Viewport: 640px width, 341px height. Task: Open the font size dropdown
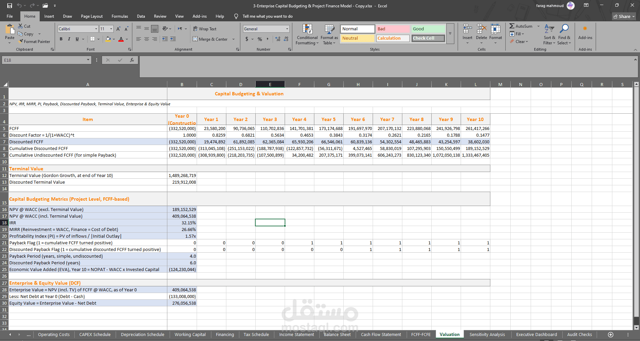[x=111, y=29]
